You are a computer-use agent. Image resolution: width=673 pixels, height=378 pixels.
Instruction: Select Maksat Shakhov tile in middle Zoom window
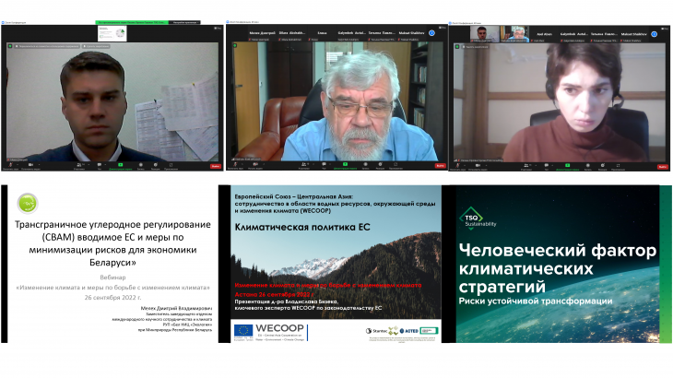(x=411, y=32)
